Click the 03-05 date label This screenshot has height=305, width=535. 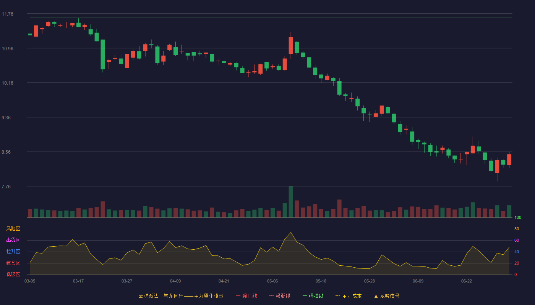click(x=30, y=281)
